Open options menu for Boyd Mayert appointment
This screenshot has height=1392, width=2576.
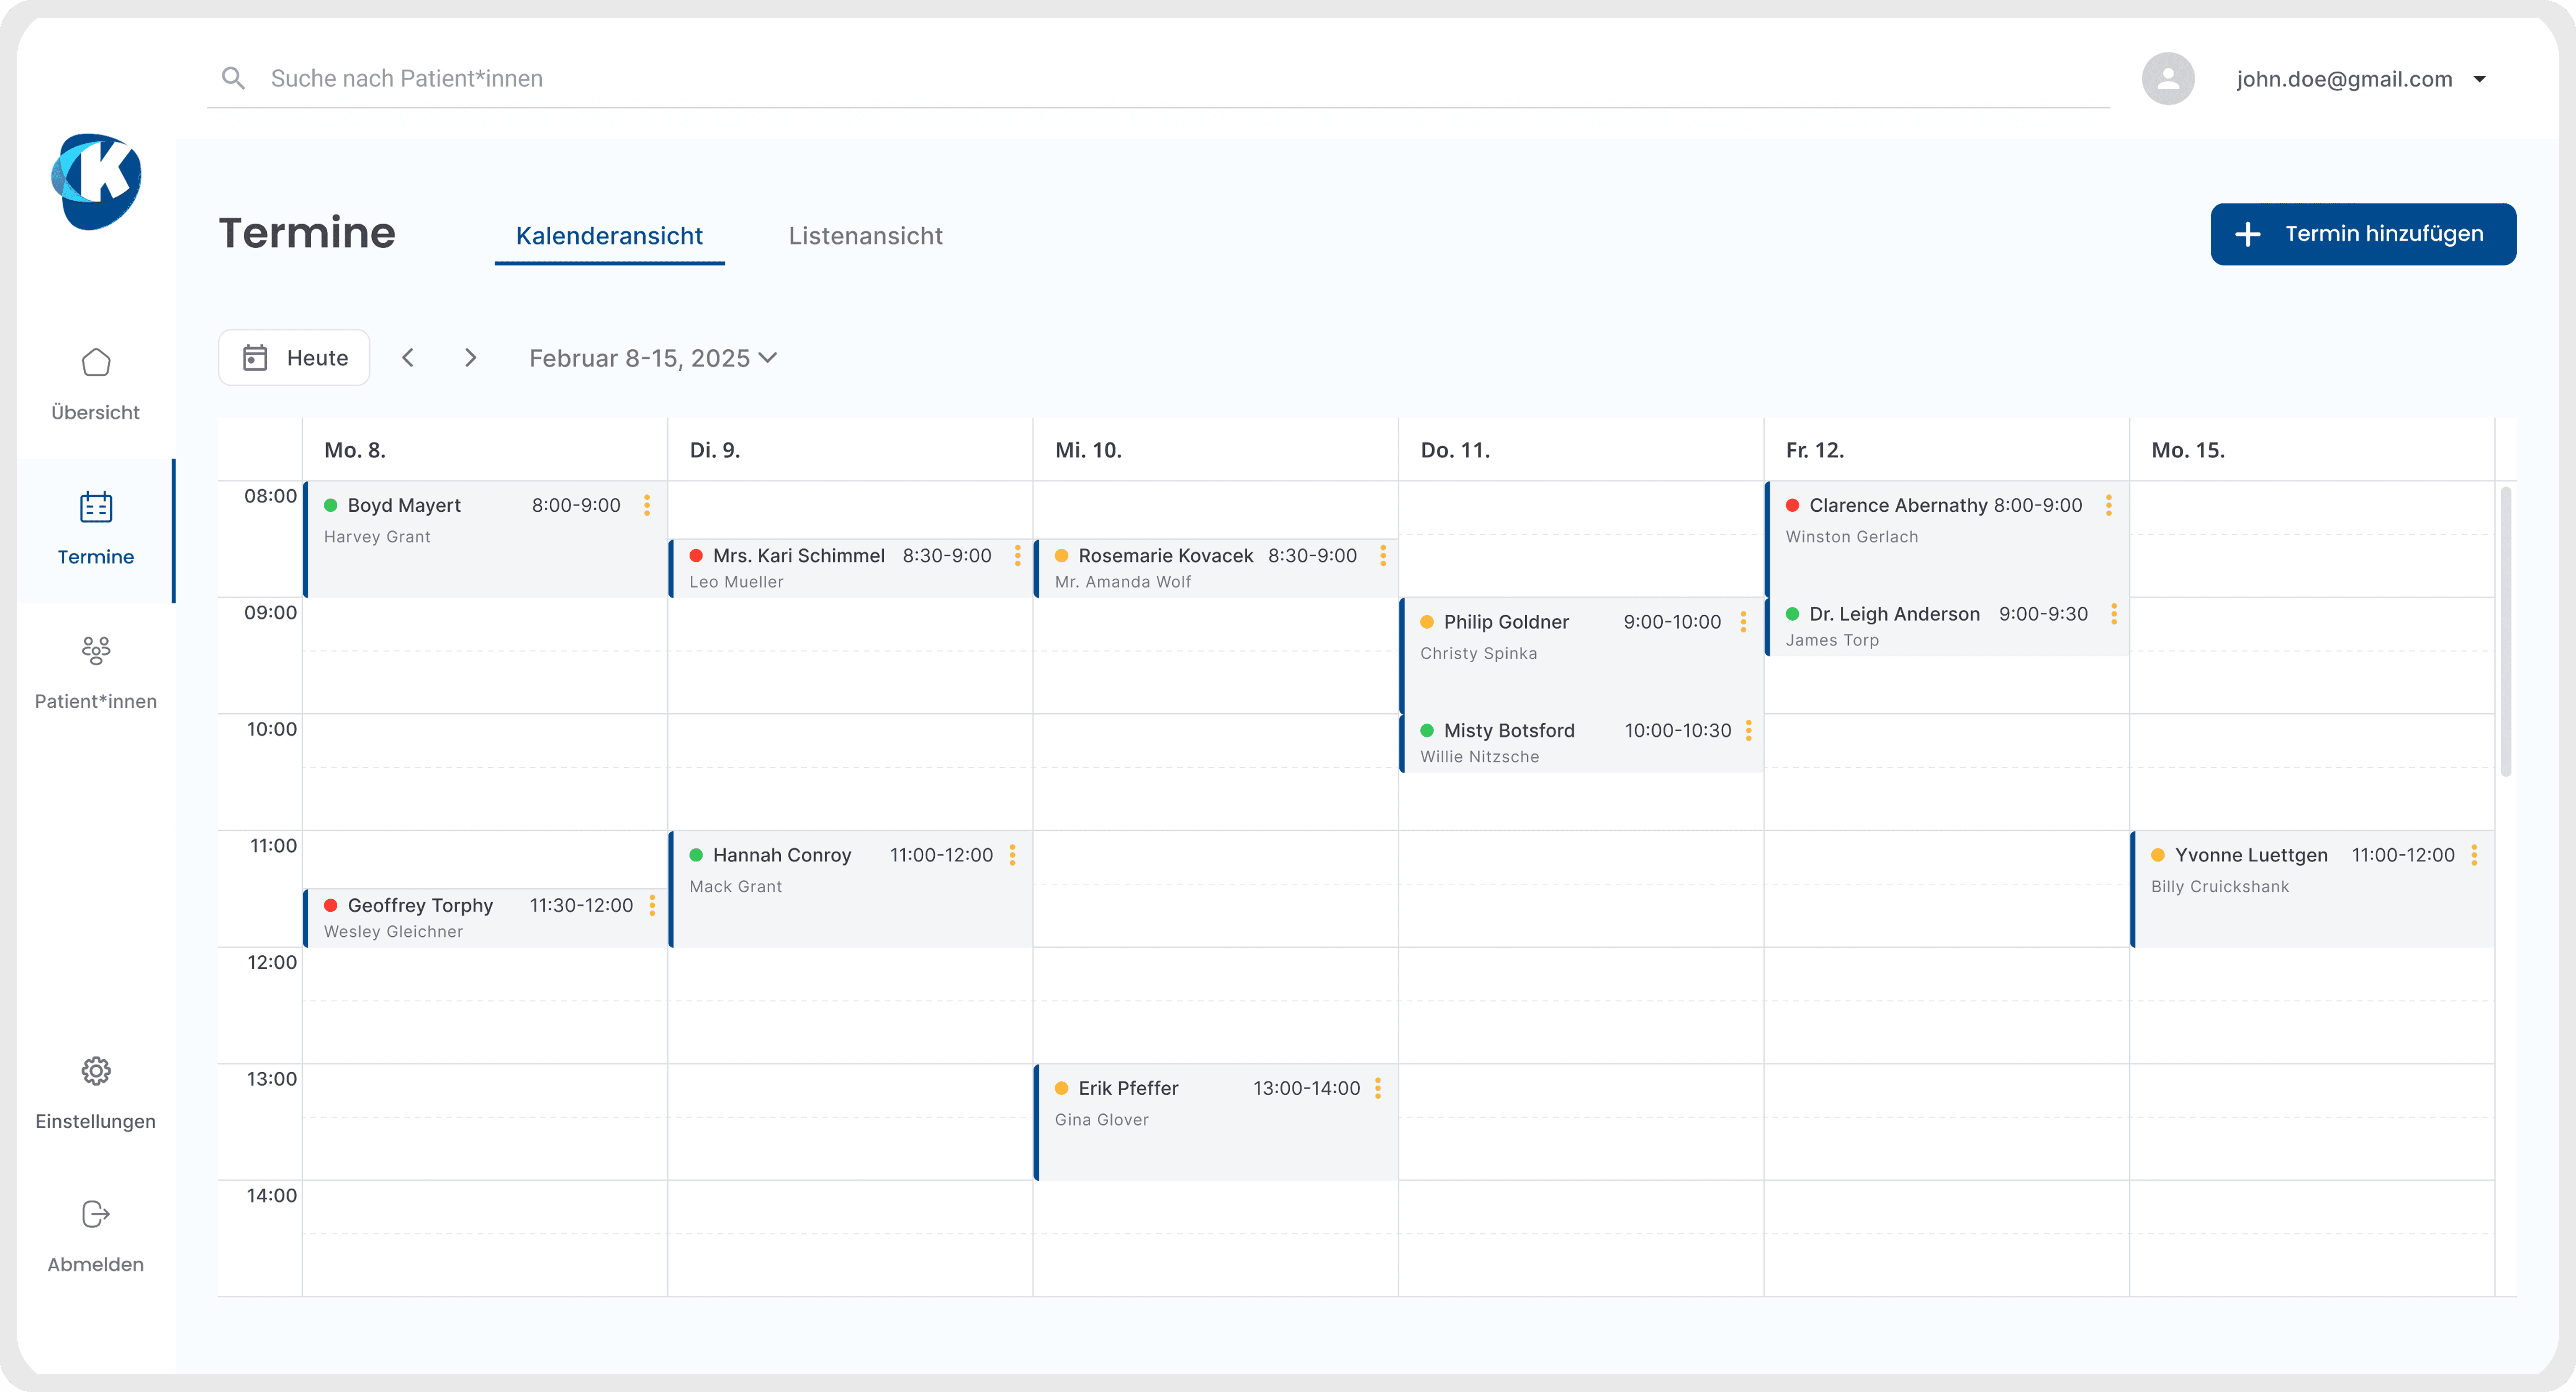pyautogui.click(x=647, y=505)
